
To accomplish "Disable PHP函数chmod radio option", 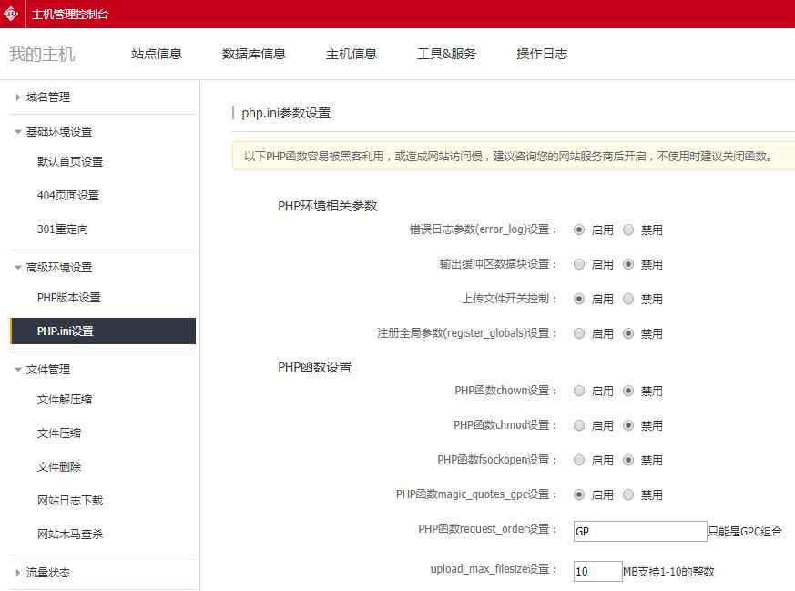I will pyautogui.click(x=628, y=425).
